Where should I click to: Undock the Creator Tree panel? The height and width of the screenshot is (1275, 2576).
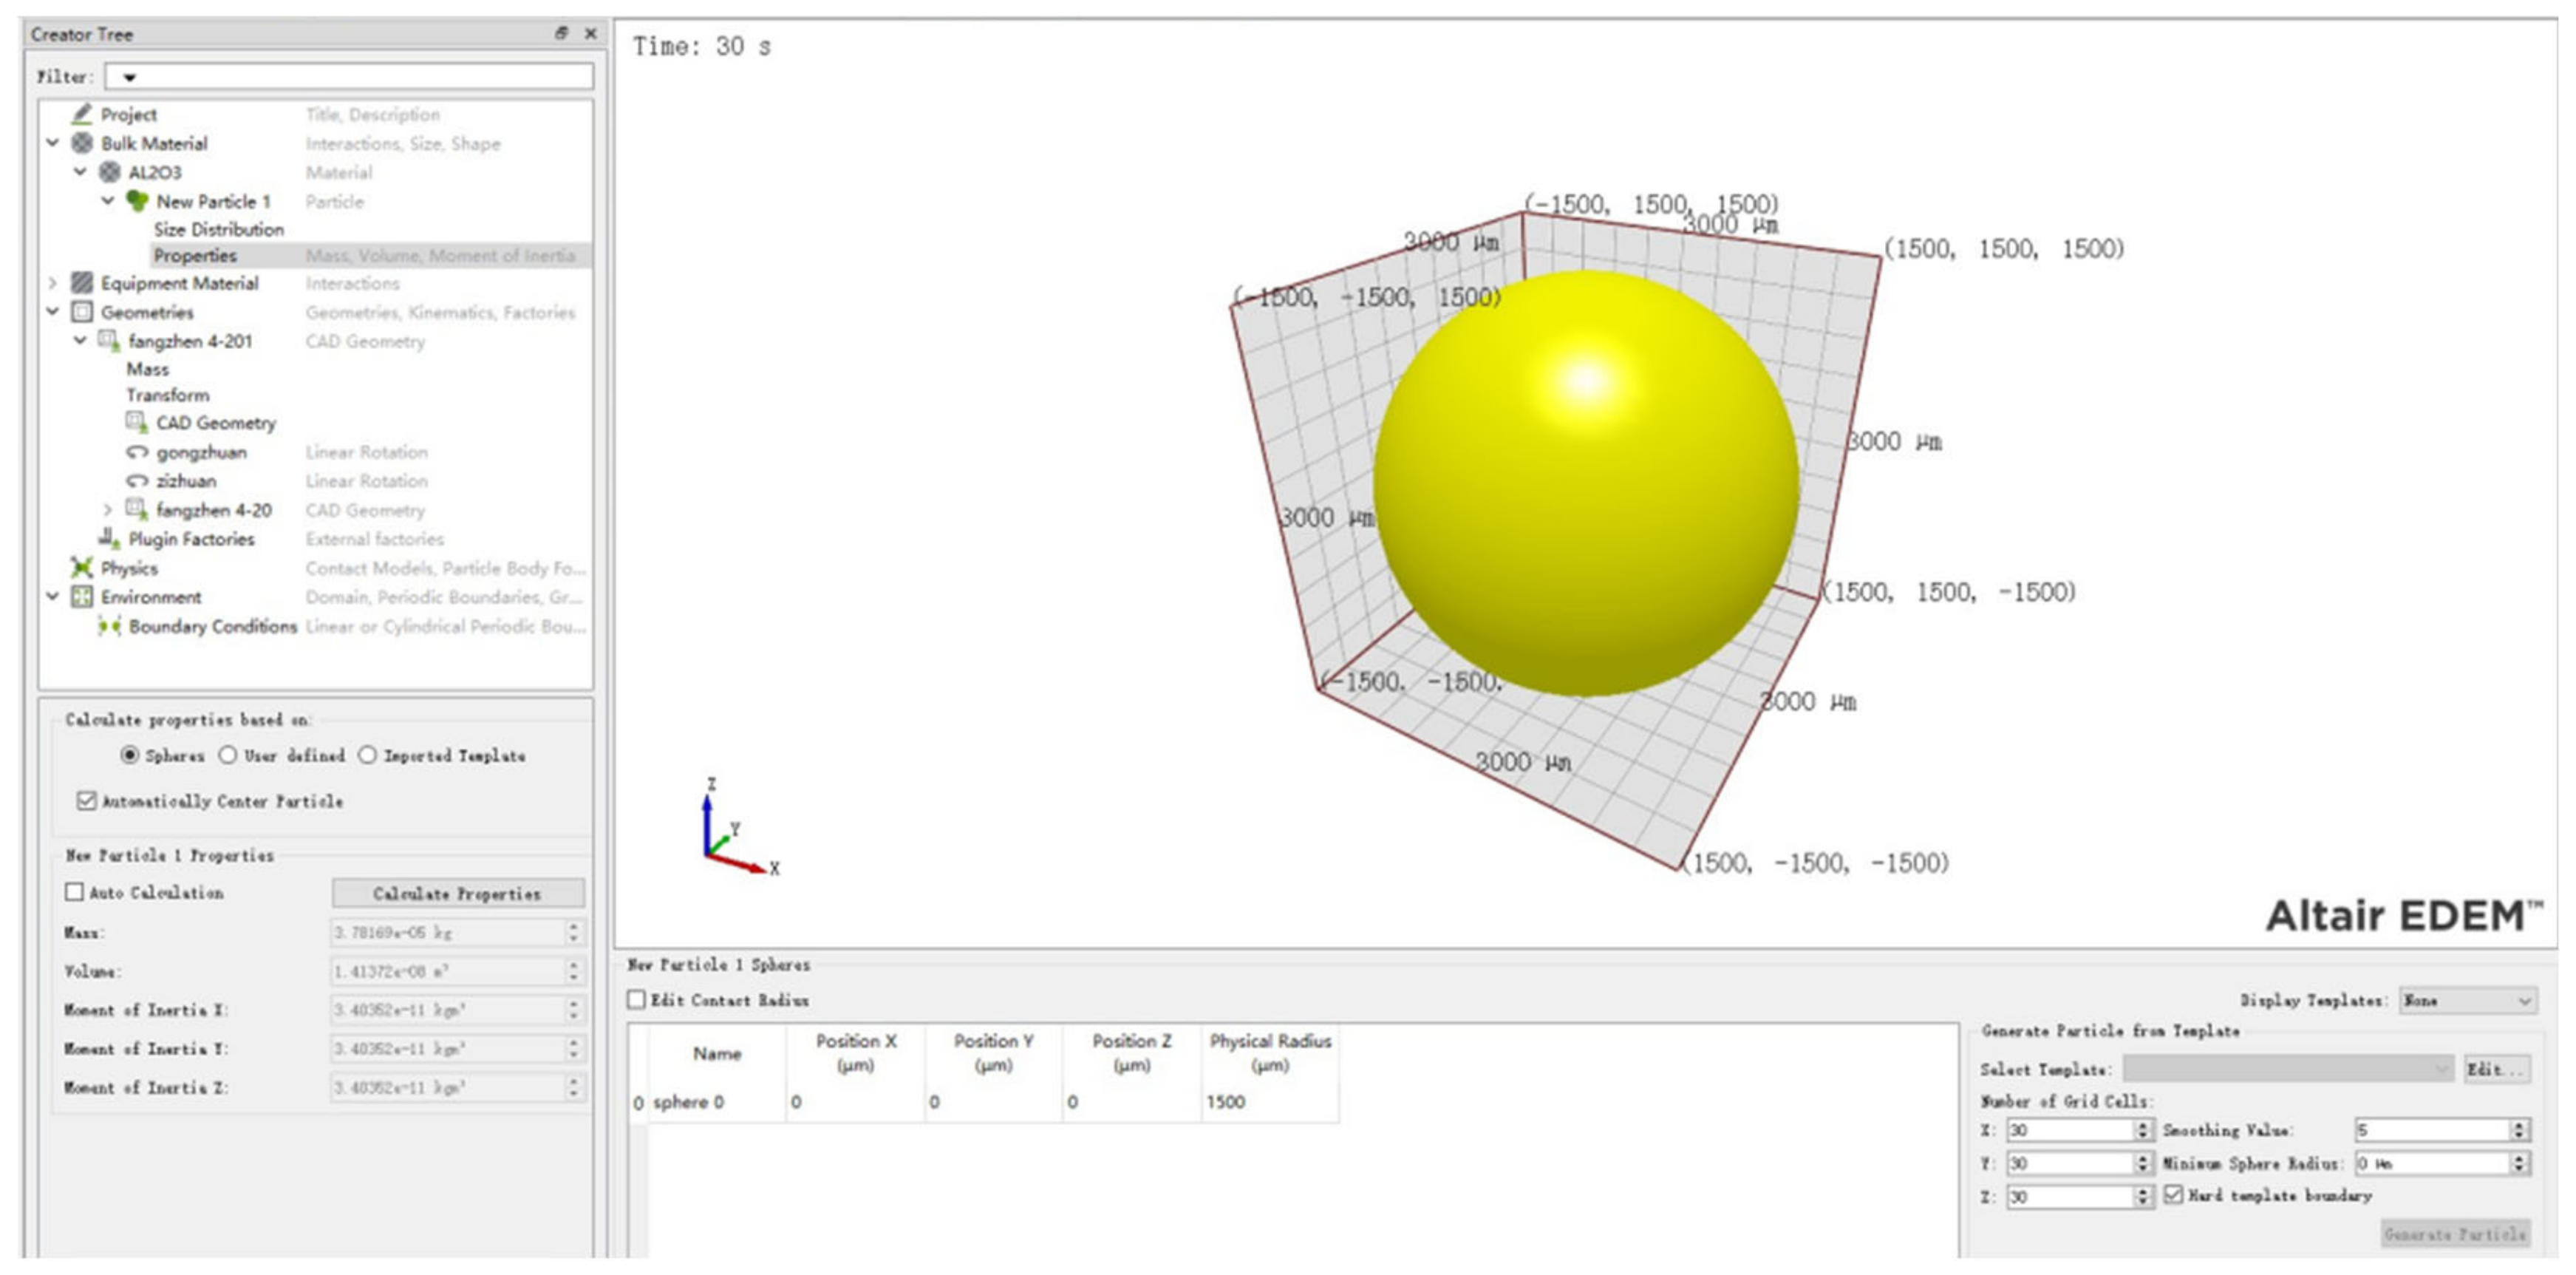562,34
